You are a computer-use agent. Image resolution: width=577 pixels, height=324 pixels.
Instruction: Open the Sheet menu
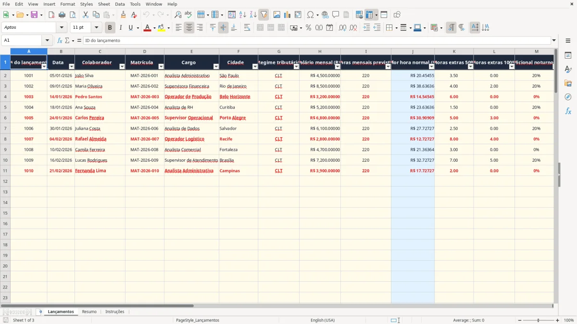(x=104, y=4)
